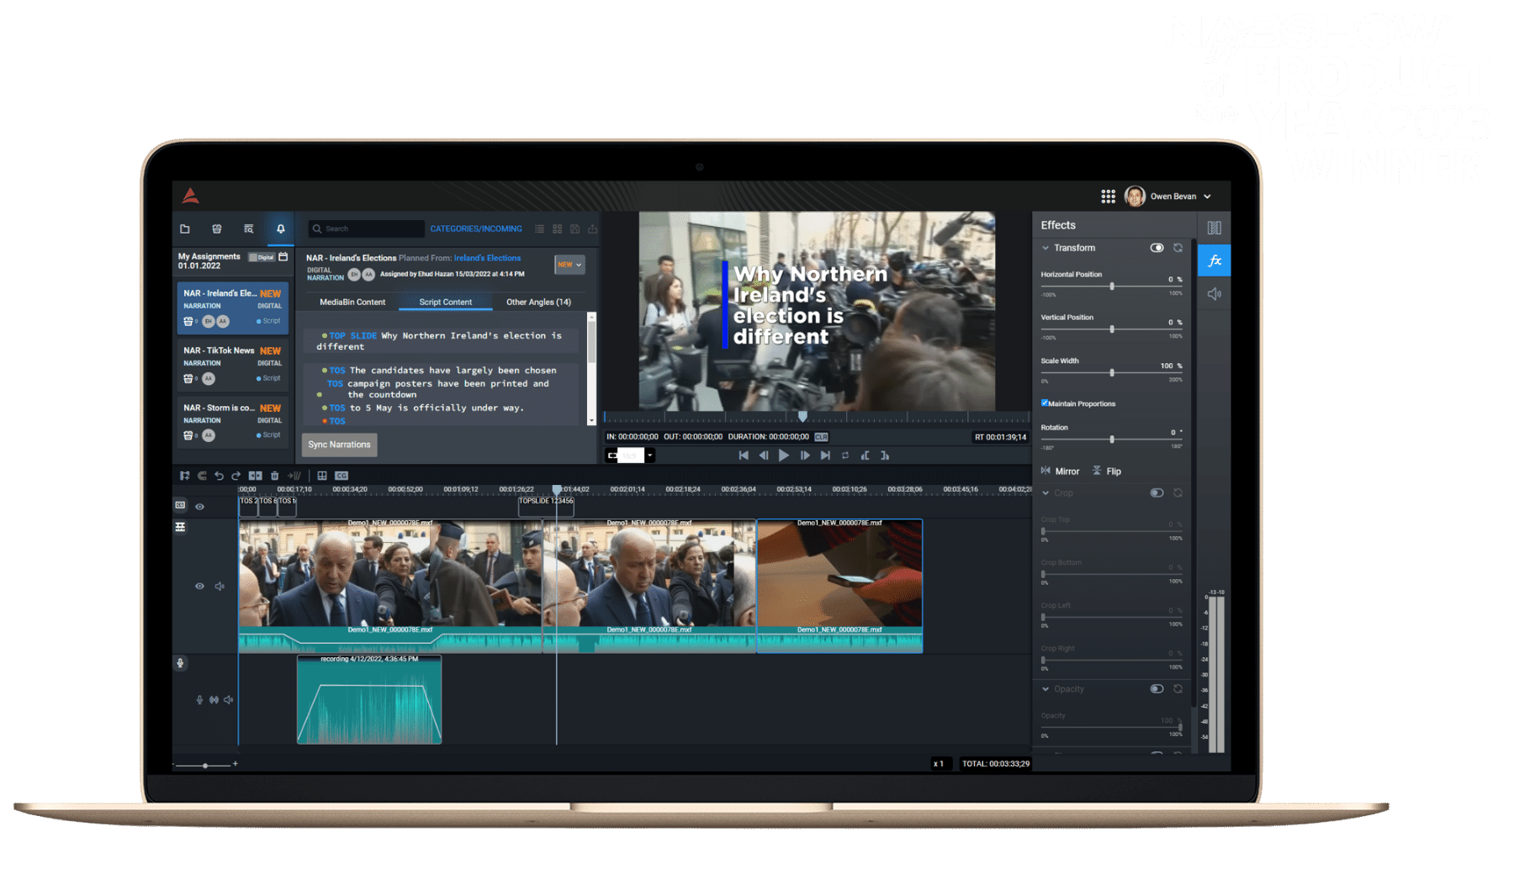Click the undo arrow in timeline toolbar
This screenshot has width=1514, height=874.
(220, 476)
